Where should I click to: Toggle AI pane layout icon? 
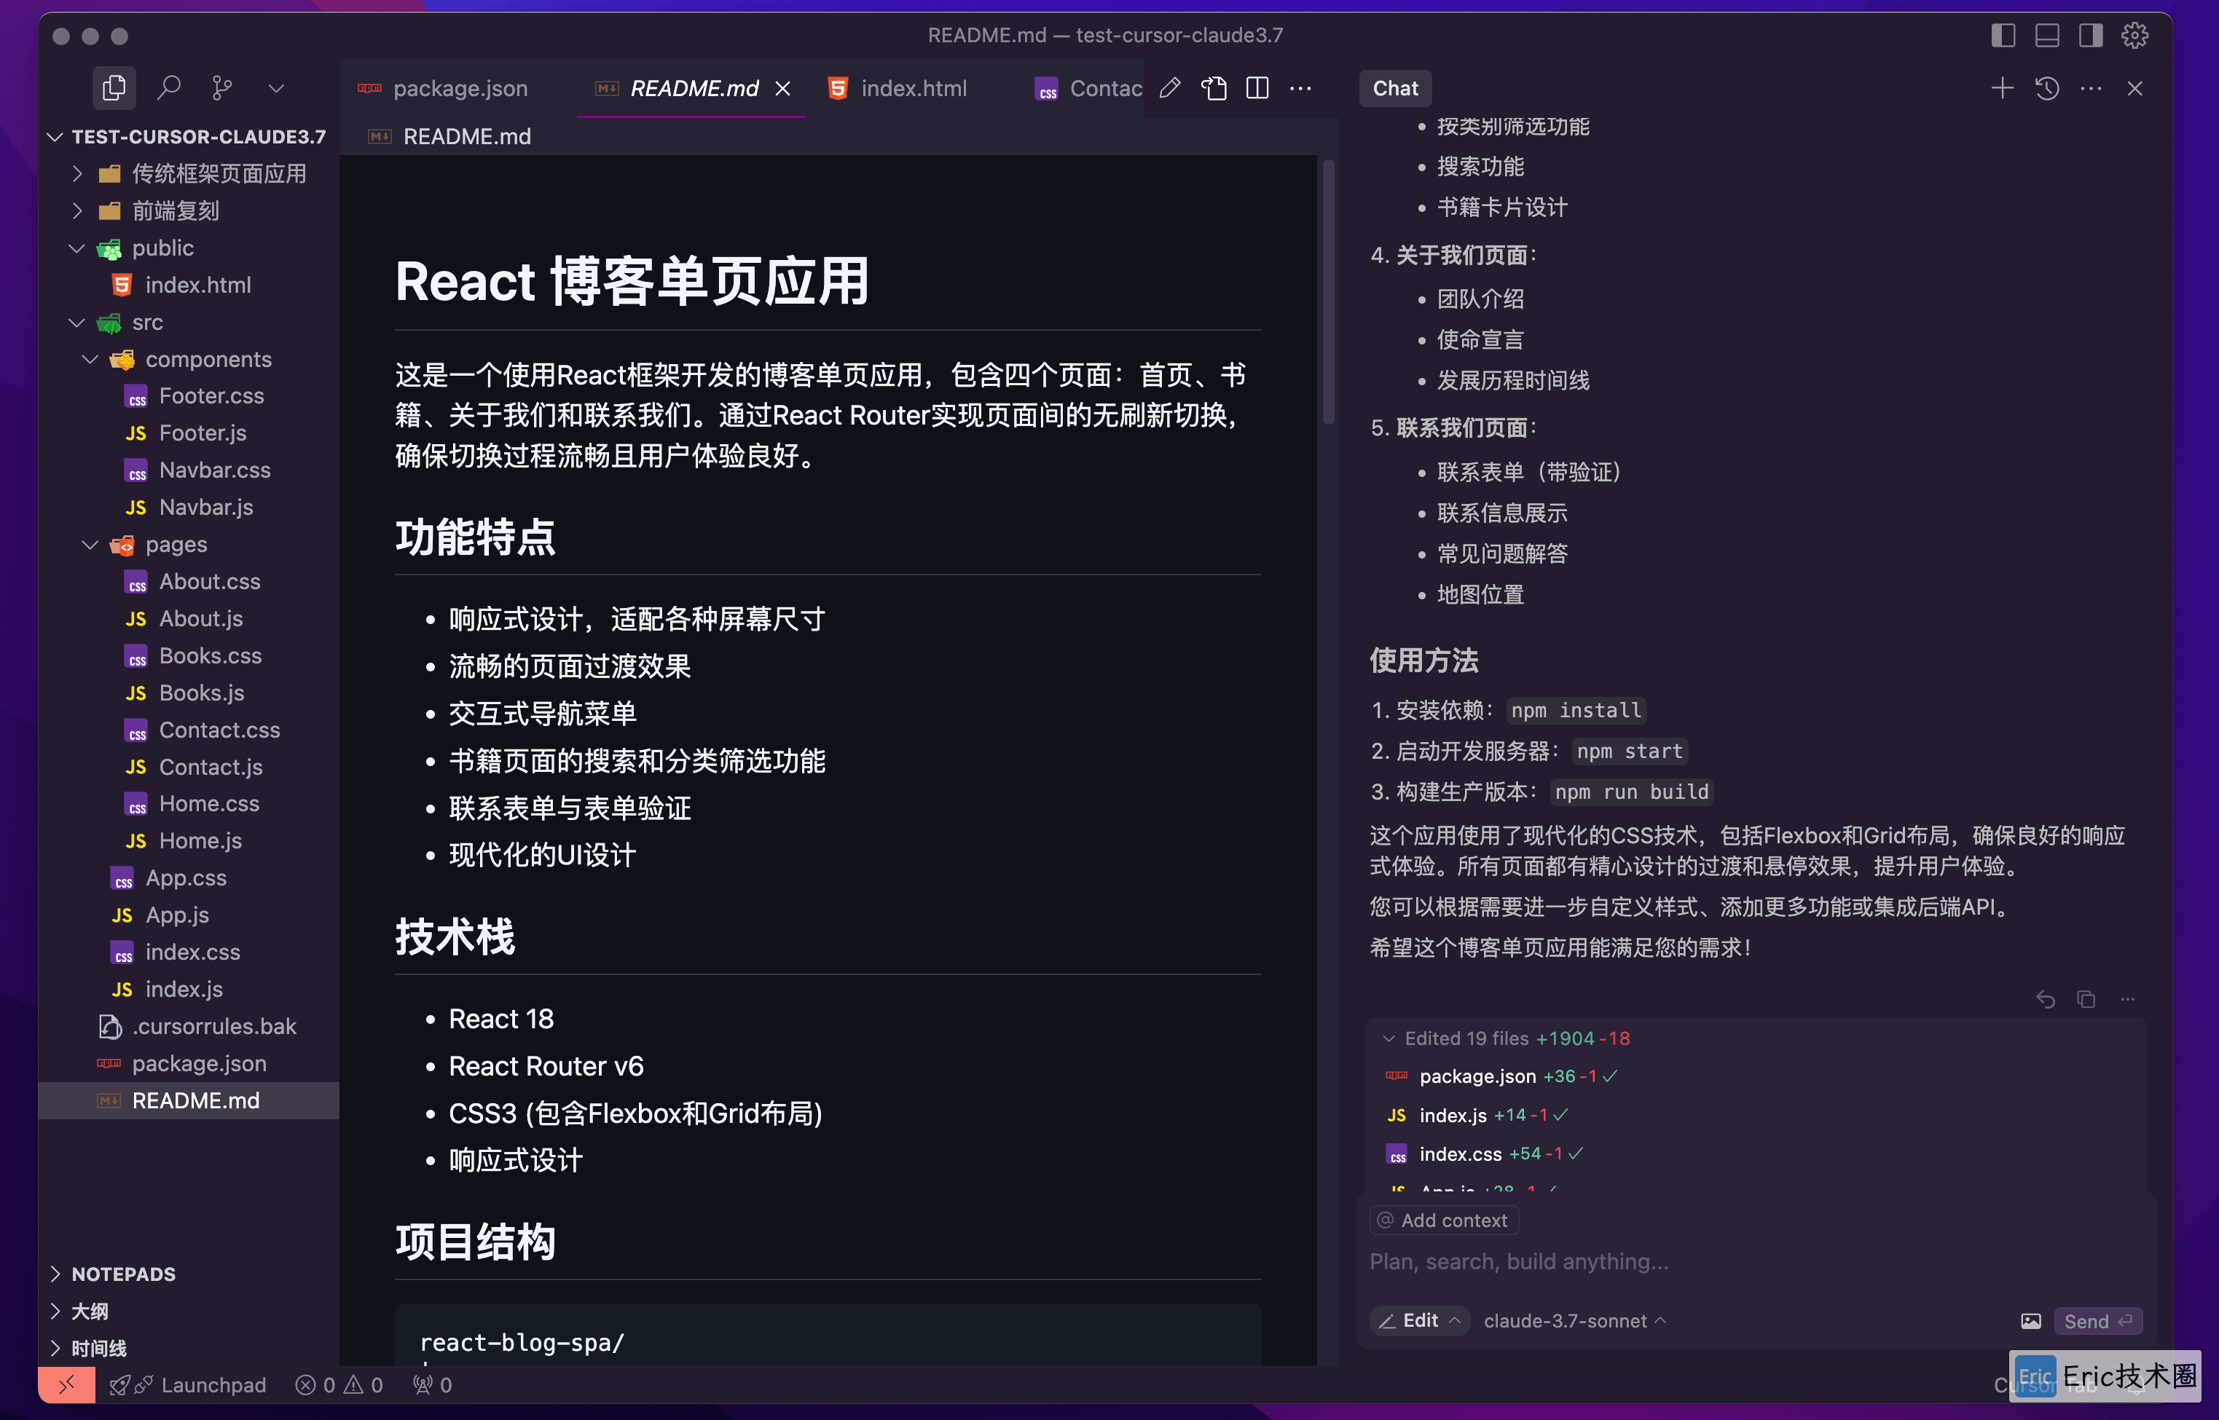[x=2090, y=35]
